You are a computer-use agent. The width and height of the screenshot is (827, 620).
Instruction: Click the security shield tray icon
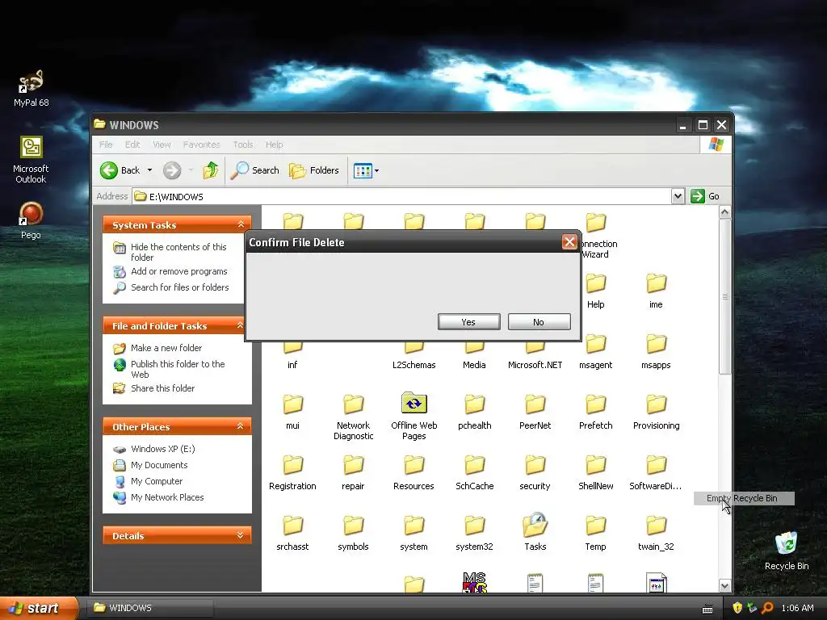[x=737, y=608]
